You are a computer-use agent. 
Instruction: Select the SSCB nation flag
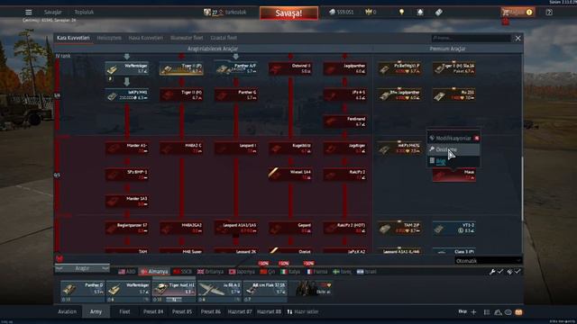182,272
